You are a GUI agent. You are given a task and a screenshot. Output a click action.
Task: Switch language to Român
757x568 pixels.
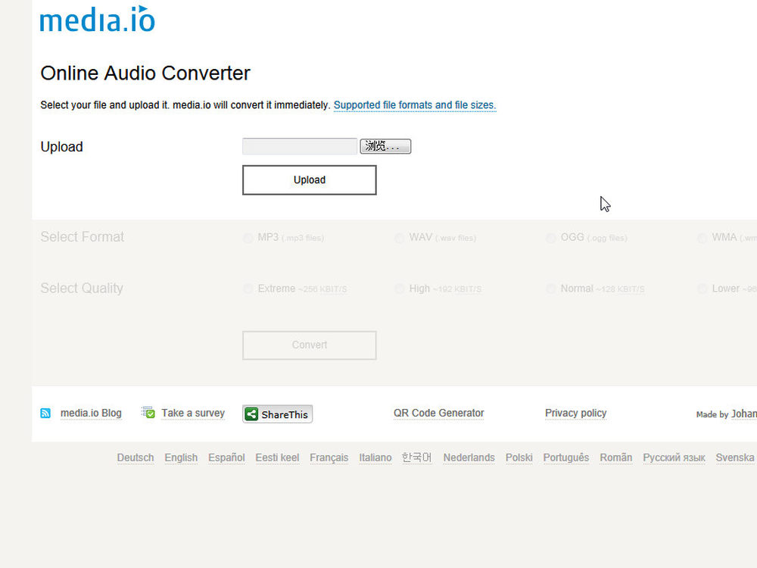(x=616, y=458)
